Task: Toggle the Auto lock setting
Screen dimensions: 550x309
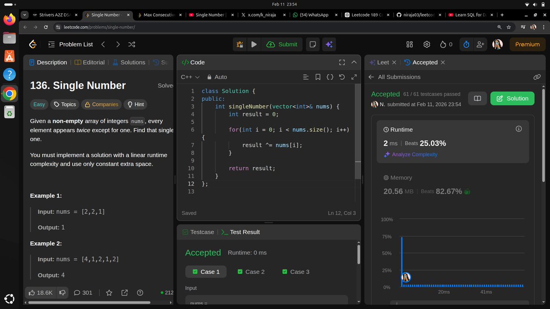Action: 217,77
